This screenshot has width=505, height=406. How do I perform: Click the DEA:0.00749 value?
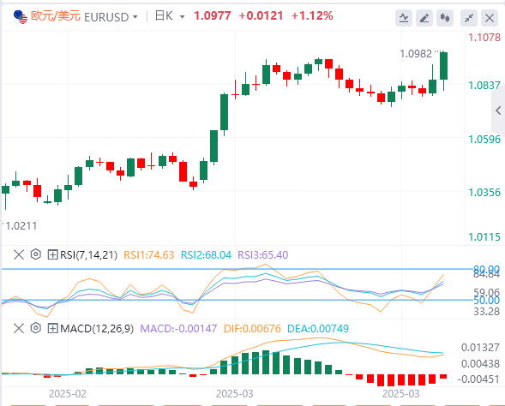pos(318,329)
